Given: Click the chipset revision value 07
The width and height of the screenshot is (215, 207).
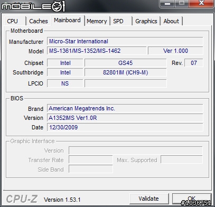Looking at the screenshot, I should (x=194, y=63).
